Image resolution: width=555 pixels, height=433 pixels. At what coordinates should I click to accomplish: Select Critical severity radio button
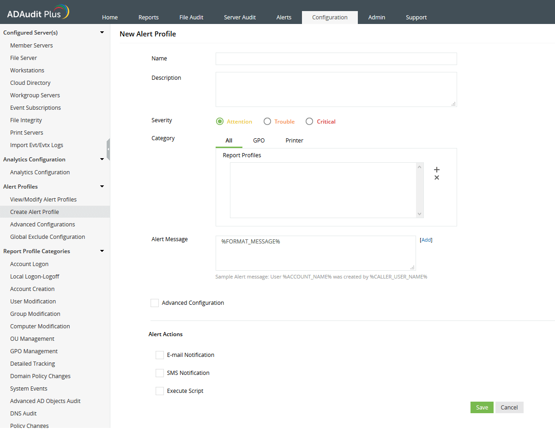(310, 122)
